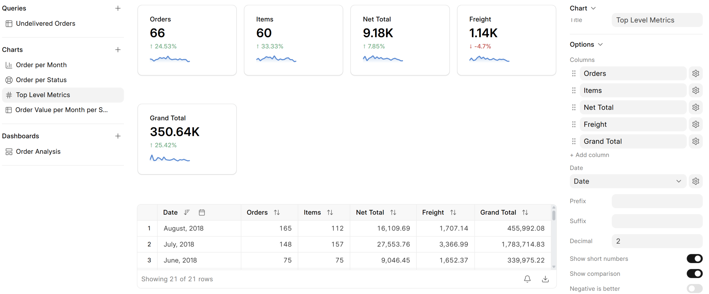Click the alert bell icon below table
The height and width of the screenshot is (294, 709).
pos(527,279)
